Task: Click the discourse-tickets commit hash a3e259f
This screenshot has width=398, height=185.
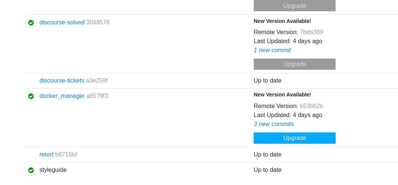Action: coord(97,81)
